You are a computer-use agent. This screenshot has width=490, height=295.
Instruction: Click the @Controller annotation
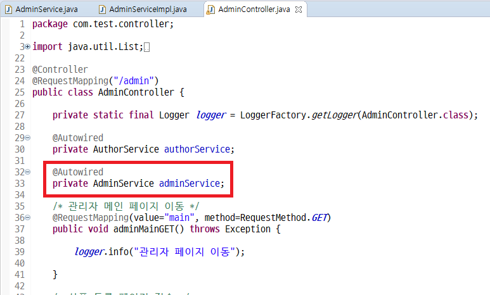[x=60, y=69]
